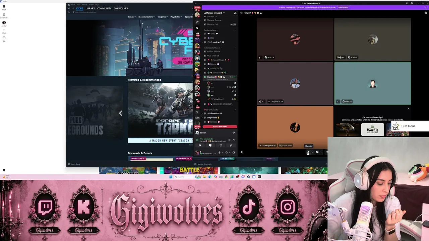The image size is (429, 241).
Task: Deafen audio with the headphones icon
Action: point(226,153)
